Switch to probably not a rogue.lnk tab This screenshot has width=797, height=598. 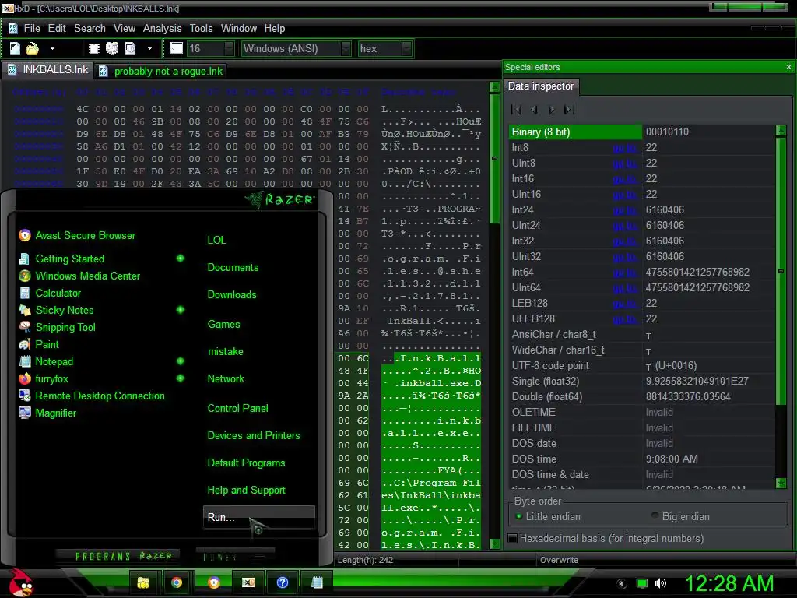point(160,71)
